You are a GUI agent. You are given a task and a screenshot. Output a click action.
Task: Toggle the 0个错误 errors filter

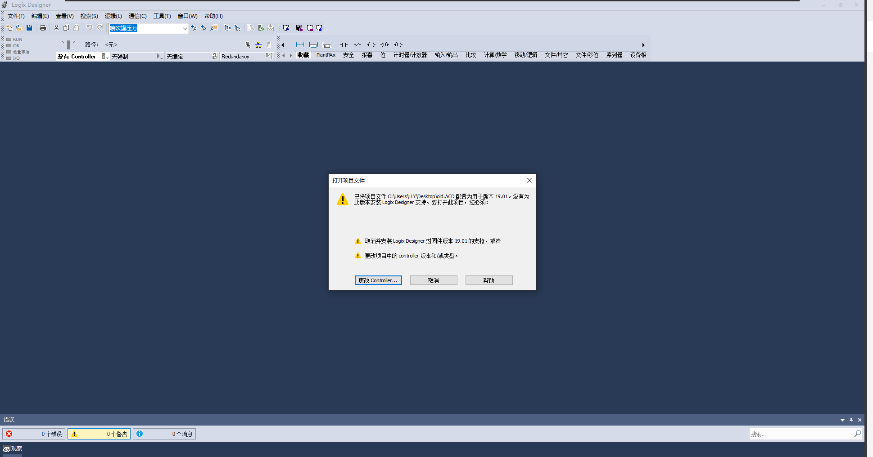click(34, 434)
